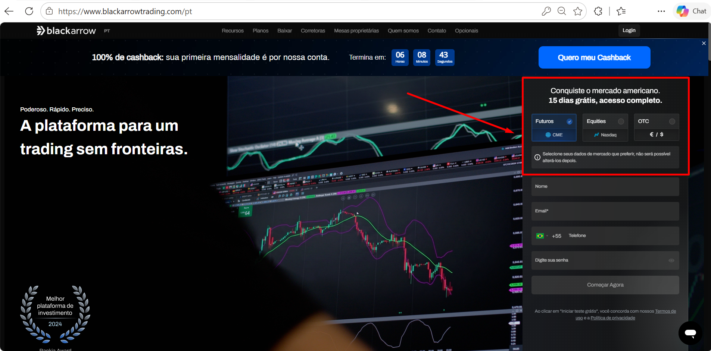Open the favorites list icon

pos(621,11)
